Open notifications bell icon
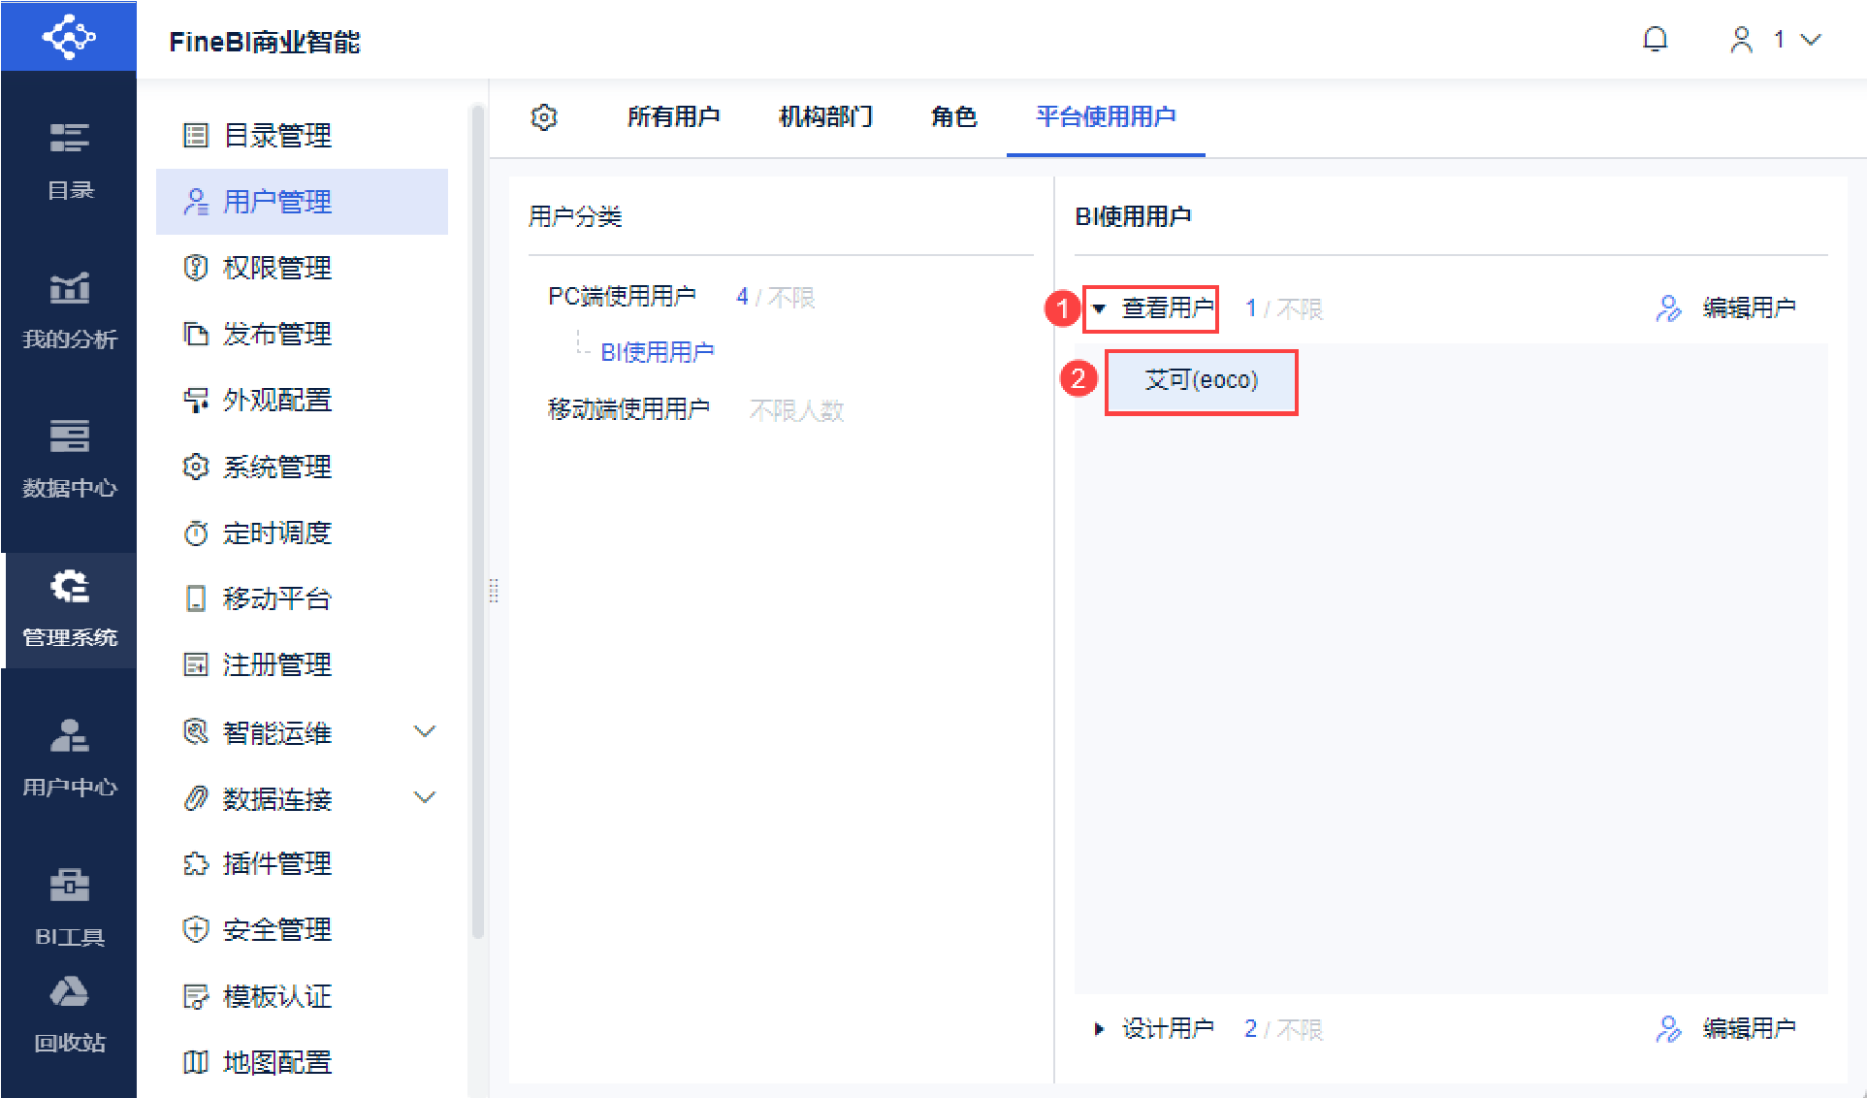This screenshot has width=1867, height=1098. tap(1655, 40)
